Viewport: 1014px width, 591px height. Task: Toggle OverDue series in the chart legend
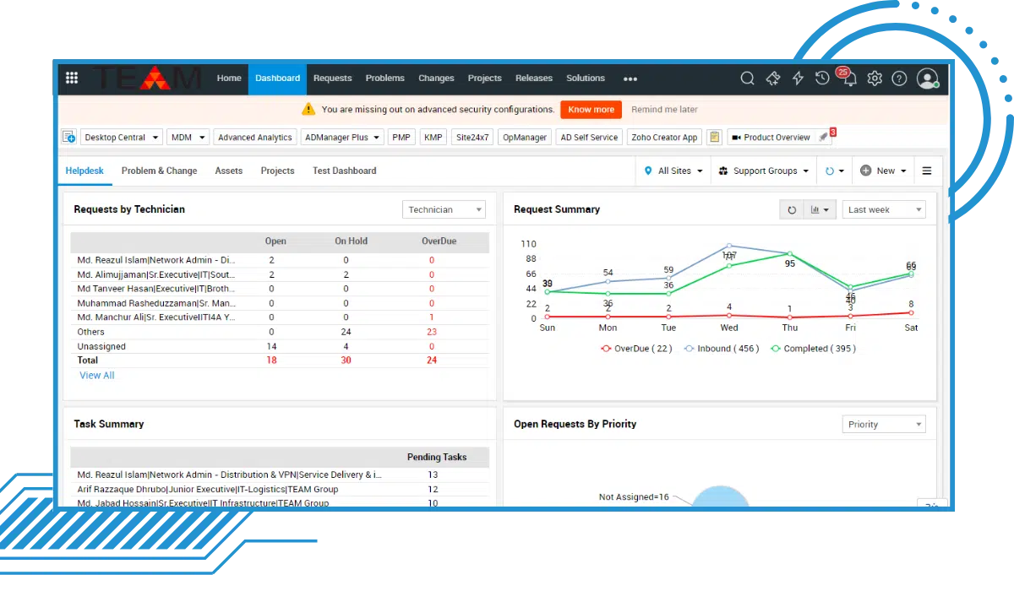(x=636, y=348)
